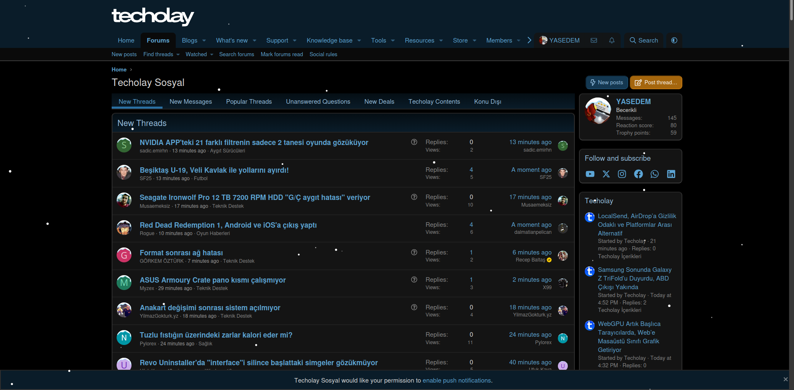Open the X (Twitter) social icon
The image size is (794, 390).
pyautogui.click(x=606, y=174)
